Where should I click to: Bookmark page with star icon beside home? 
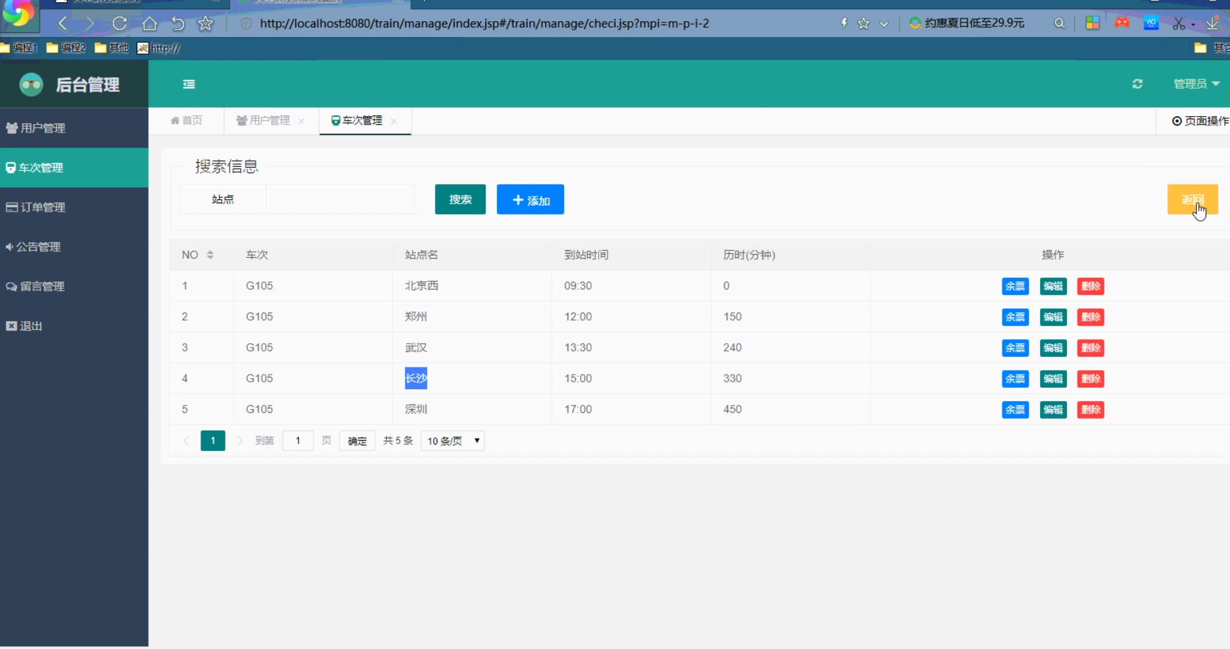coord(206,24)
